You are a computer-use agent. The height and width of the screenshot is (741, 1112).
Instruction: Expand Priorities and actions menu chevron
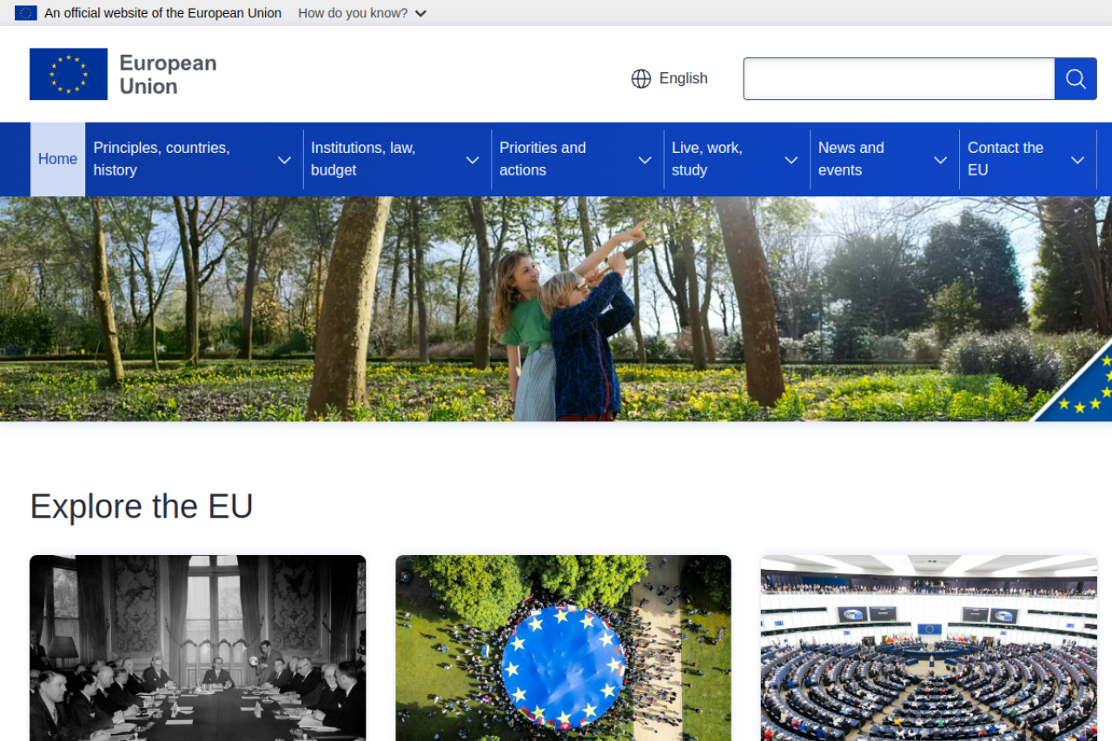coord(645,160)
